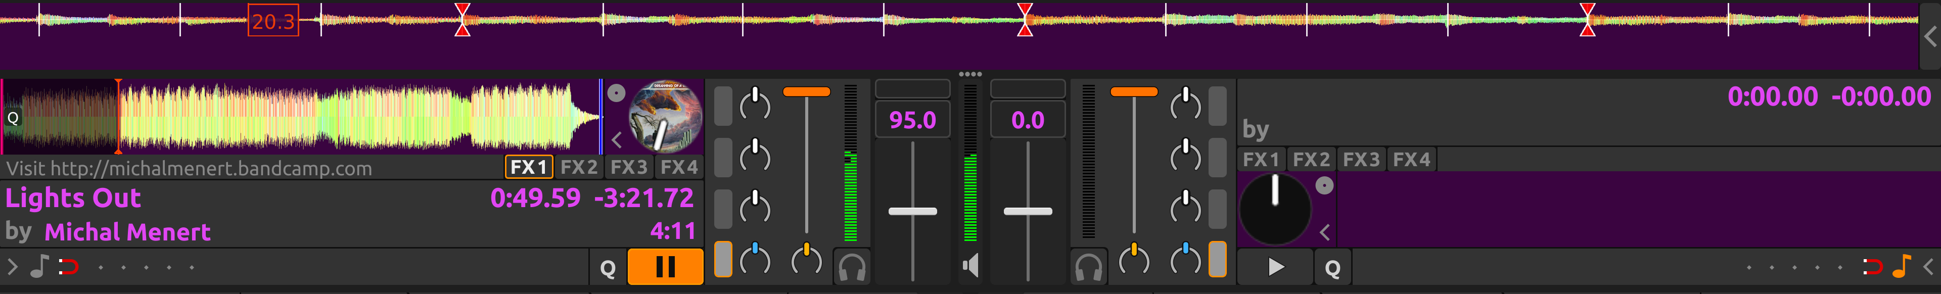Click the master speaker icon in the mixer center

point(970,265)
